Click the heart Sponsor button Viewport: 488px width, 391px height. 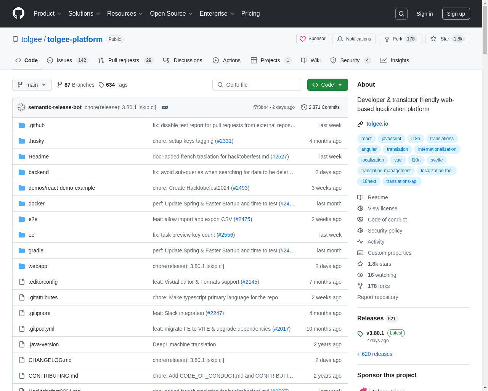(x=313, y=39)
